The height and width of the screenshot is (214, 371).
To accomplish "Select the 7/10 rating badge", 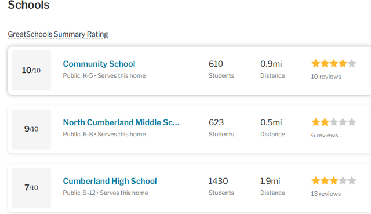I will coord(31,188).
